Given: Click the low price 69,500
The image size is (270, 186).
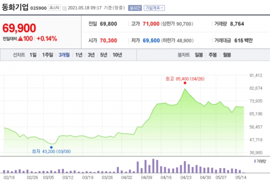Looking at the screenshot, I should (151, 40).
